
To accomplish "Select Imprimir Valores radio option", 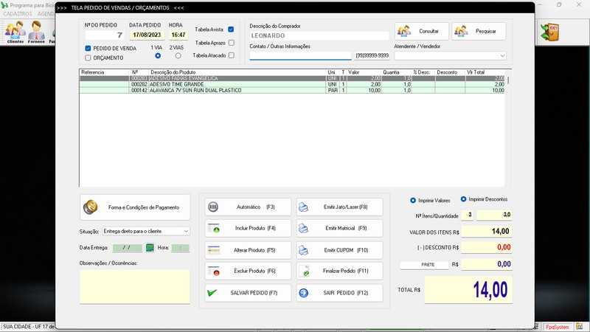I will (412, 199).
